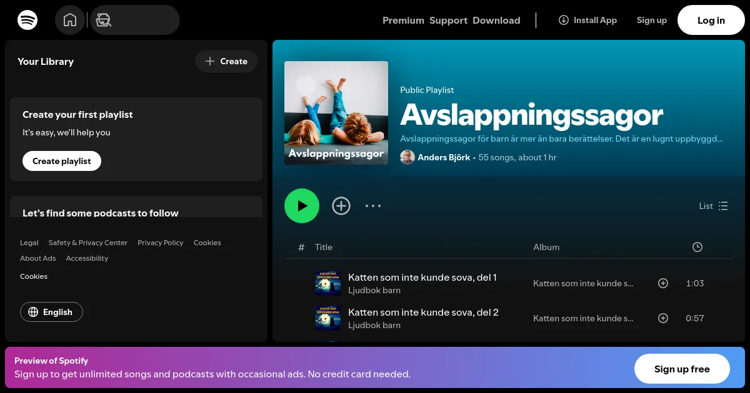Screen dimensions: 750x393
Task: Click the Create playlist button
Action: pyautogui.click(x=61, y=161)
